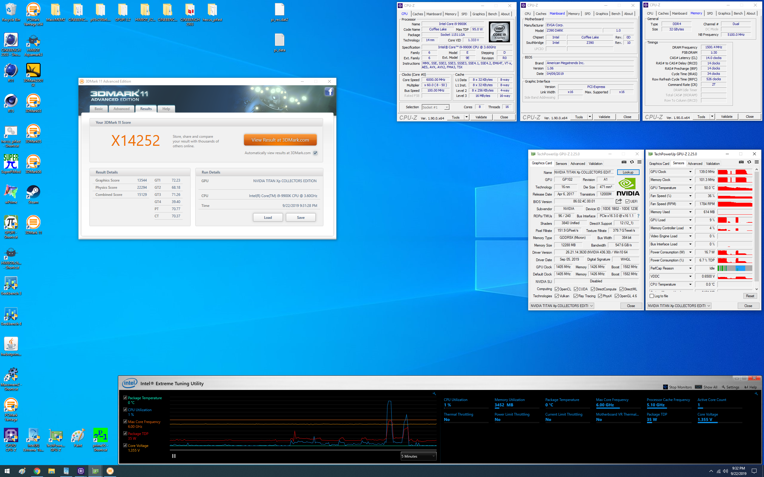Open File Explorer from the taskbar
Image resolution: width=764 pixels, height=477 pixels.
(51, 471)
